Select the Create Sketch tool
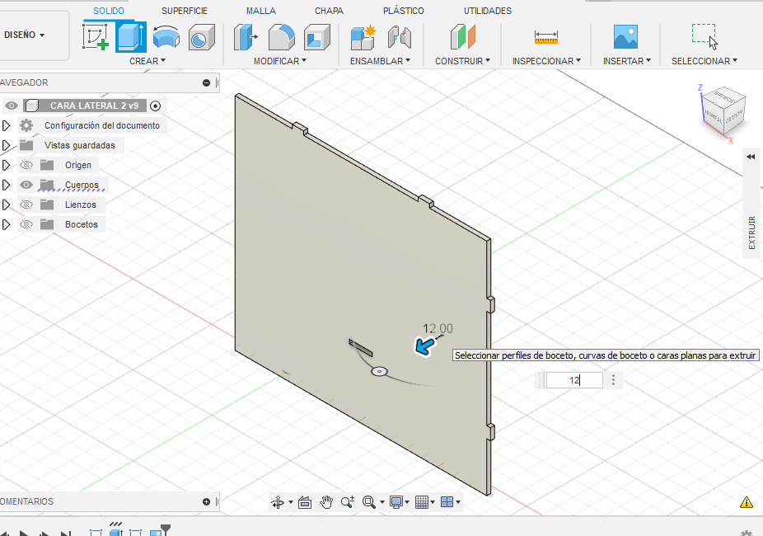 pyautogui.click(x=96, y=37)
